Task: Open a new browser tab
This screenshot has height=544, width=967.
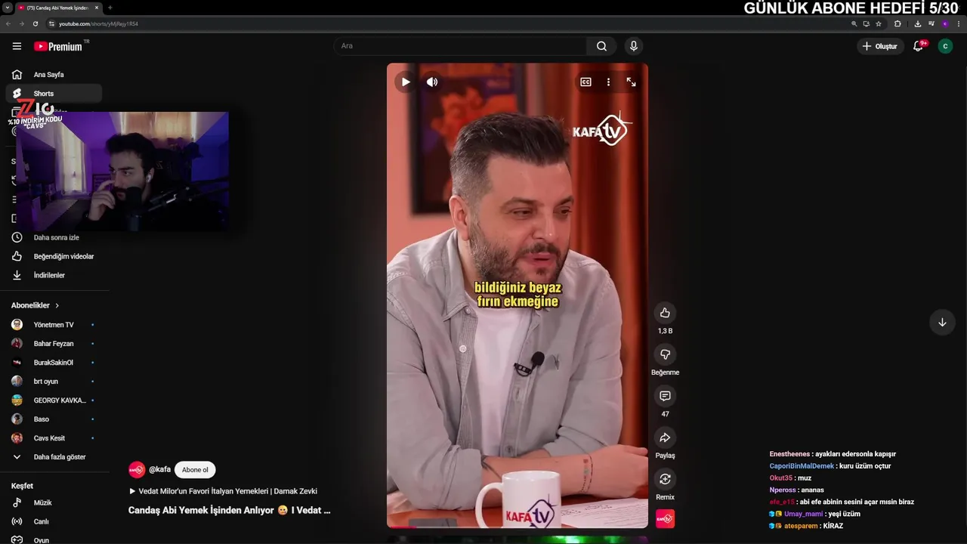Action: click(110, 8)
